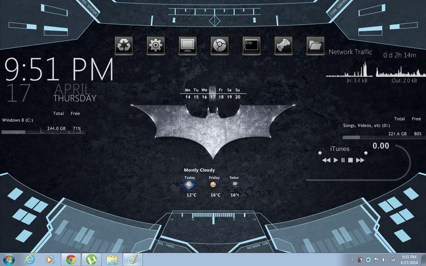
Task: Click the 0.00 iTunes track time
Action: [x=381, y=146]
